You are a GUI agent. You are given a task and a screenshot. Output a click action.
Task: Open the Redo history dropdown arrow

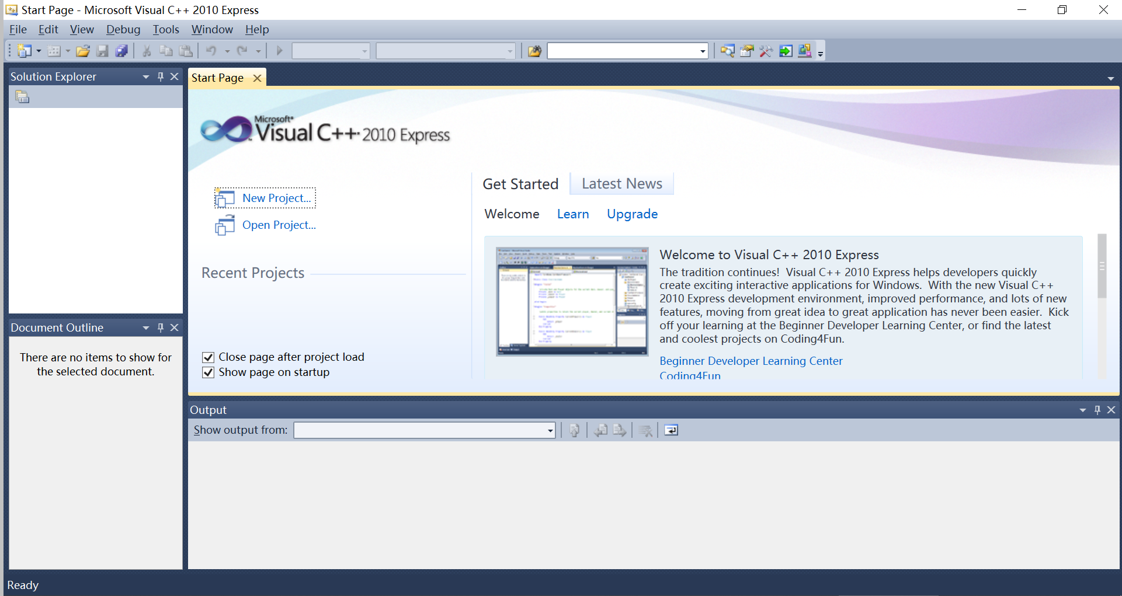(x=258, y=51)
